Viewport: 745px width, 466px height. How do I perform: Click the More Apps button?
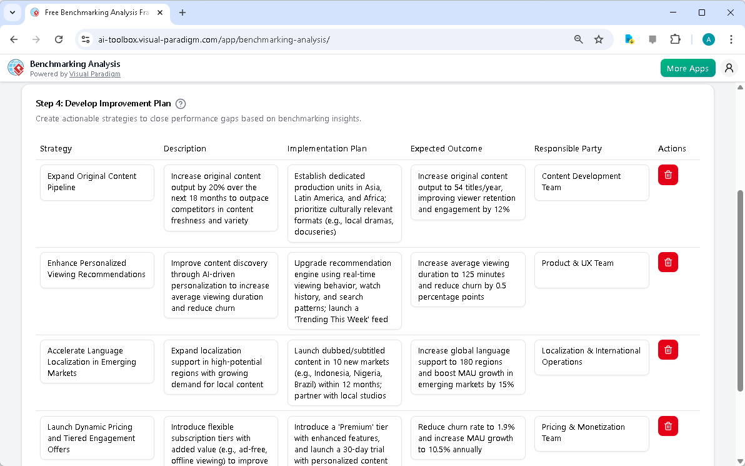click(687, 68)
